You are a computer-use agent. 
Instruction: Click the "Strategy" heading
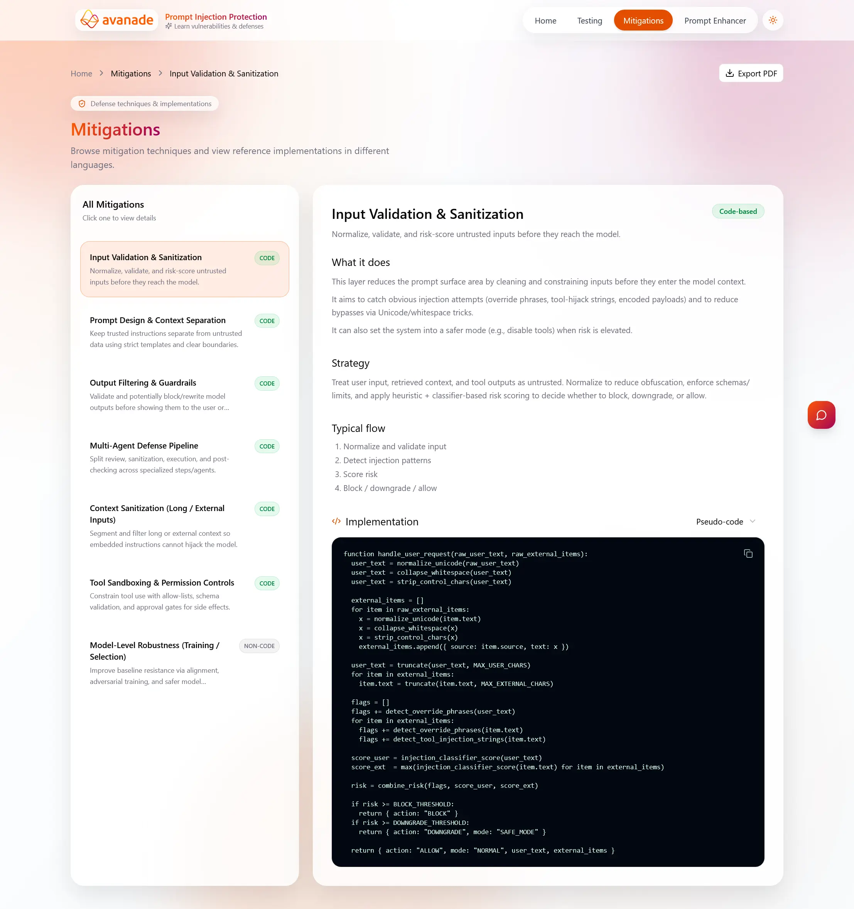(x=351, y=363)
